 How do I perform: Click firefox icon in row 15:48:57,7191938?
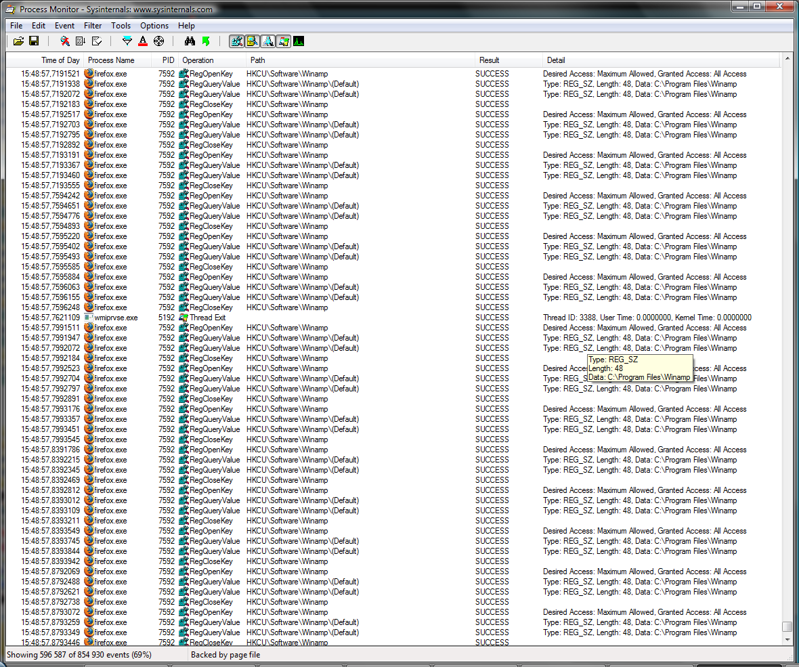89,84
